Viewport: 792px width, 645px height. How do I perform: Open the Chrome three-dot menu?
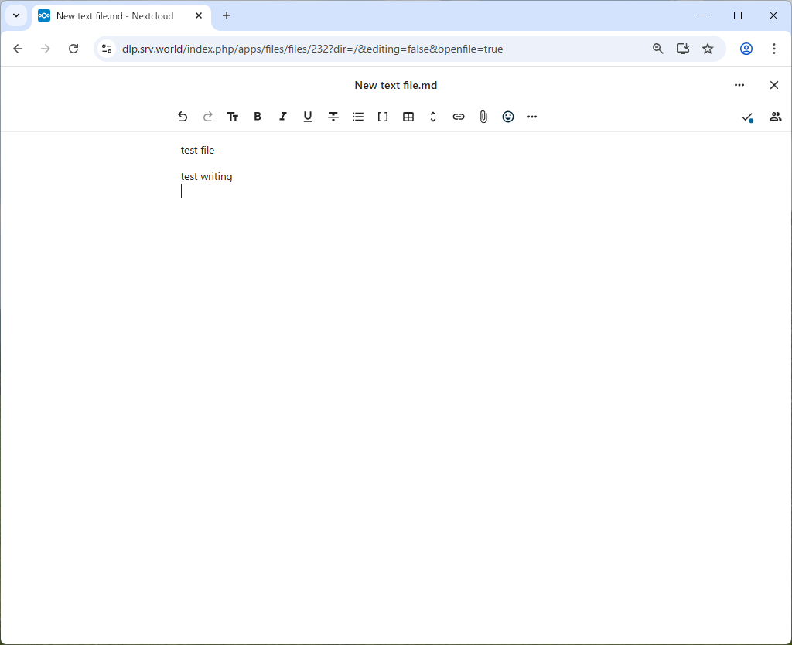(773, 49)
